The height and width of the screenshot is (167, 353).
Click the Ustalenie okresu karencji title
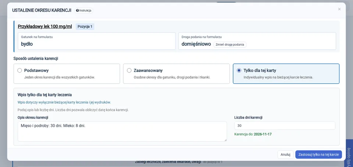[x=42, y=10]
